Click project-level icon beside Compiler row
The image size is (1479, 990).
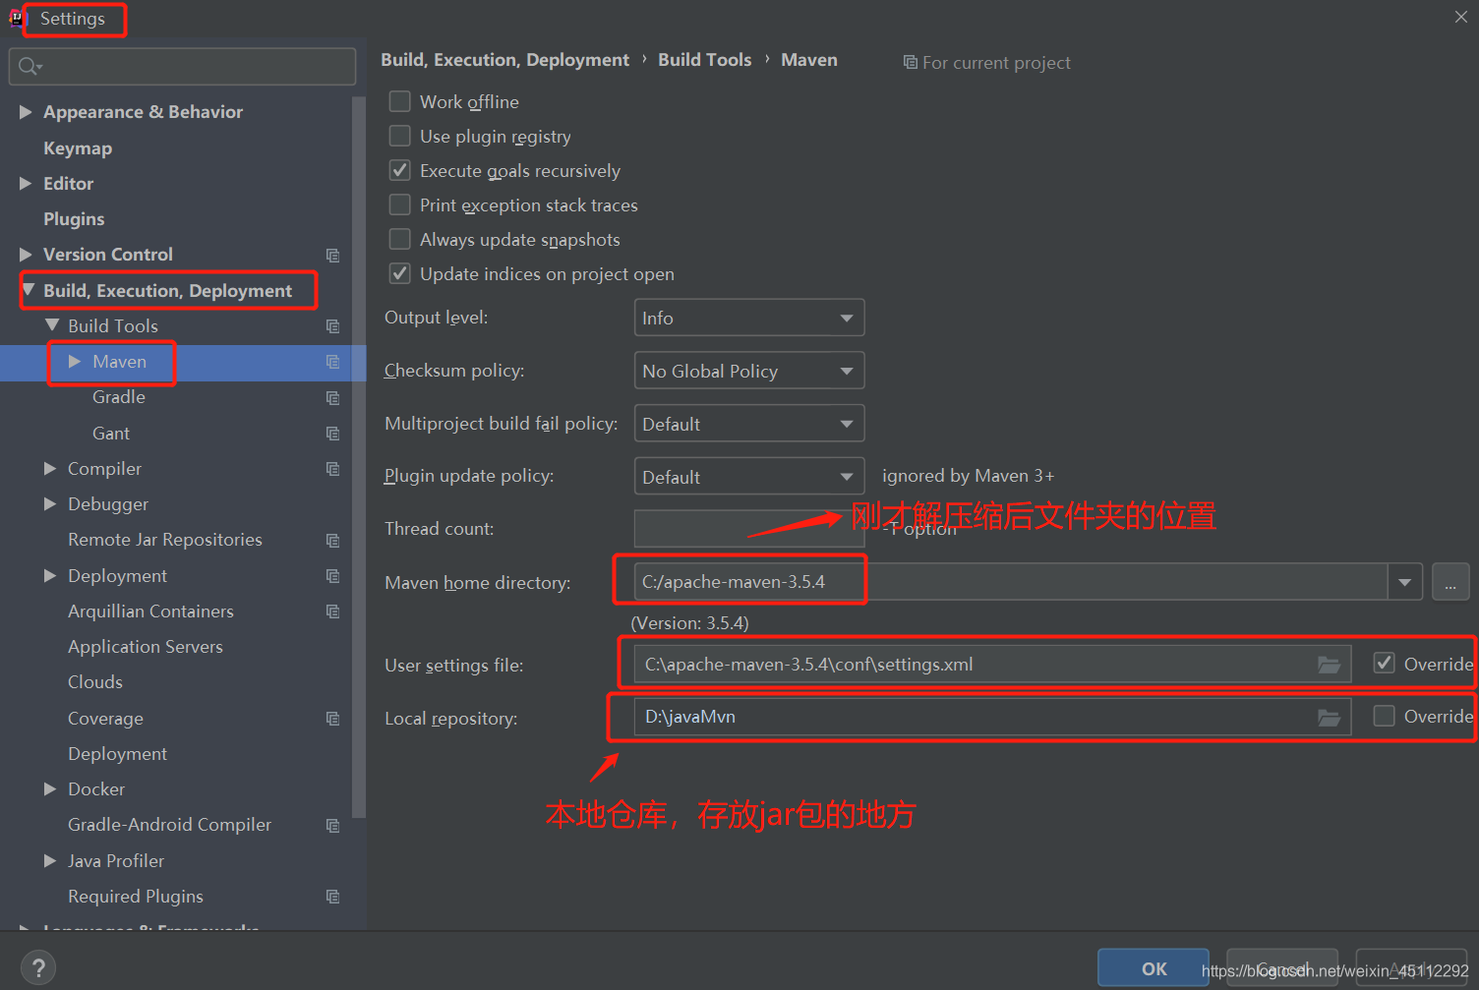(333, 469)
